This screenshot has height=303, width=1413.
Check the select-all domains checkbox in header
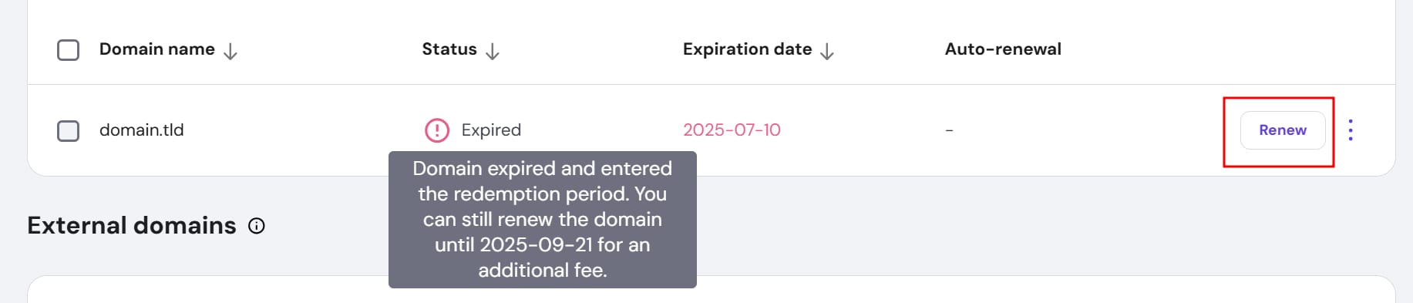pyautogui.click(x=68, y=50)
